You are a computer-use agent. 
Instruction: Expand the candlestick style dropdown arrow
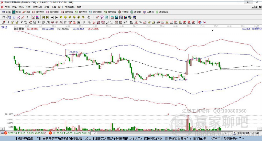click(30, 17)
